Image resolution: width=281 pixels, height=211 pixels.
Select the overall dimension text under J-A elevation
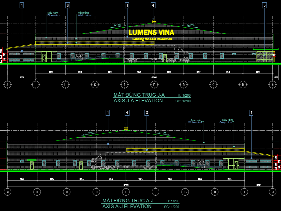coord(154,78)
